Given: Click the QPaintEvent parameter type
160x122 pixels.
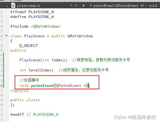Looking at the screenshot, I should tap(69, 86).
